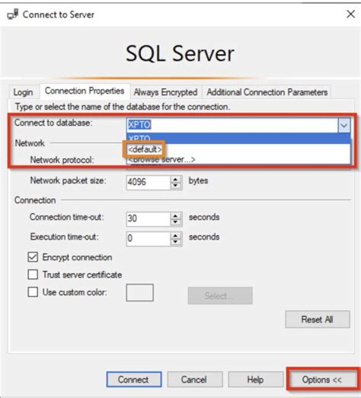Open Additional Connection Parameters tab

(x=267, y=92)
